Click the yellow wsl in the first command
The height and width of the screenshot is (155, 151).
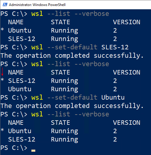click(x=37, y=14)
